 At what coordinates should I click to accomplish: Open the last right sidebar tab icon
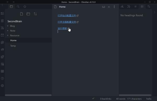click(149, 7)
